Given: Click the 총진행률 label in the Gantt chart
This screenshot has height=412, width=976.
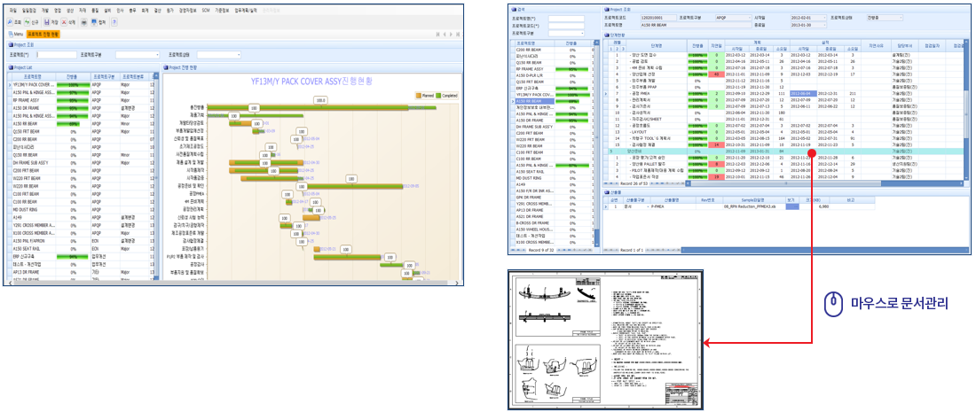Looking at the screenshot, I should pos(197,107).
